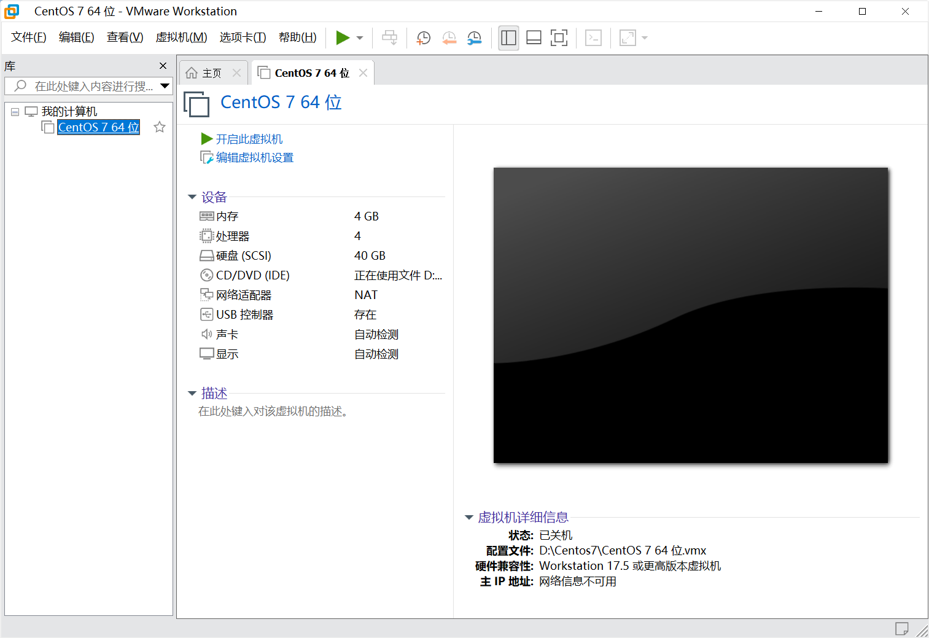
Task: Star the CentOS 7 64 位 favorite toggle
Action: [x=159, y=126]
